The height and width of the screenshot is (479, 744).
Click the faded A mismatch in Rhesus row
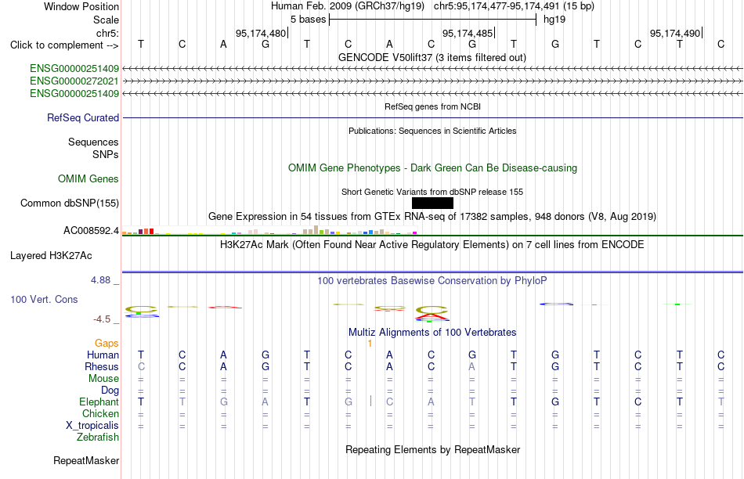(471, 366)
